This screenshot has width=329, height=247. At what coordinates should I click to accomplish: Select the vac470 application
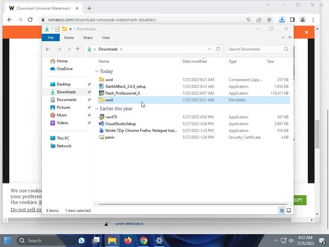pos(193,117)
